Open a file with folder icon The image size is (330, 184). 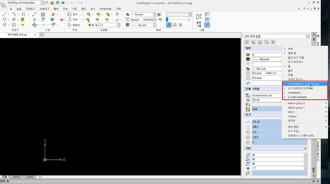click(52, 3)
